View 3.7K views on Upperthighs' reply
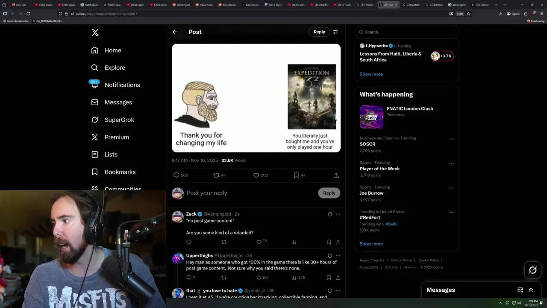Image resolution: width=547 pixels, height=308 pixels. pyautogui.click(x=298, y=278)
